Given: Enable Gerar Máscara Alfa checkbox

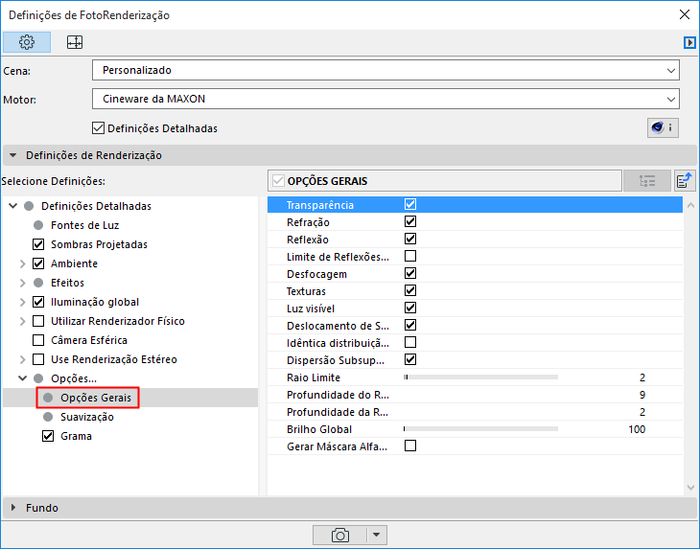Looking at the screenshot, I should 410,446.
